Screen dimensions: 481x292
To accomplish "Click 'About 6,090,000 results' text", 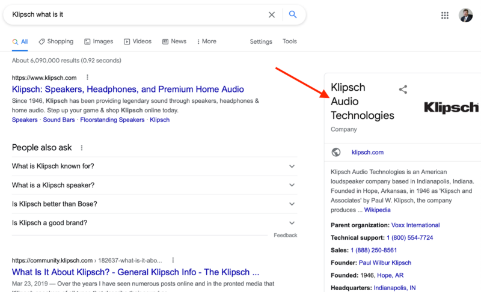I will click(67, 60).
